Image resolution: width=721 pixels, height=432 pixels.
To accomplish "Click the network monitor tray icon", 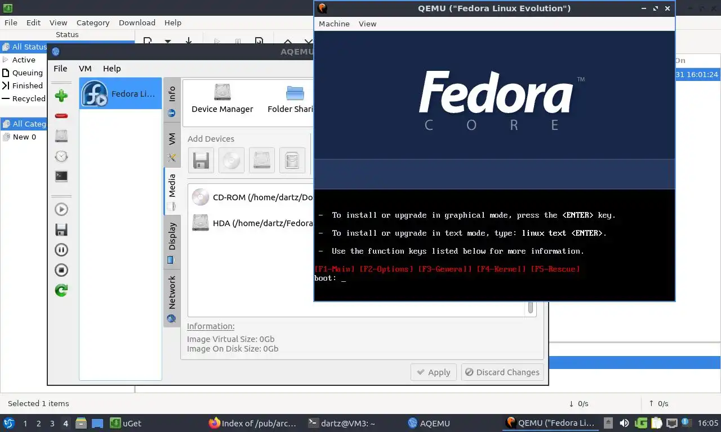I will coord(671,423).
